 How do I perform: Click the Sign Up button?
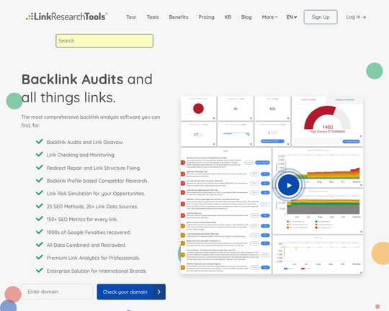pyautogui.click(x=321, y=17)
